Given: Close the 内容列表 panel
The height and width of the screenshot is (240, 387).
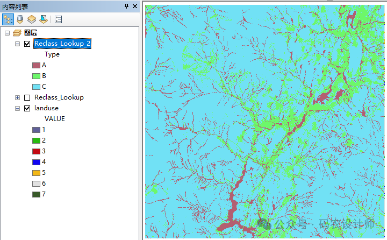Looking at the screenshot, I should 135,6.
